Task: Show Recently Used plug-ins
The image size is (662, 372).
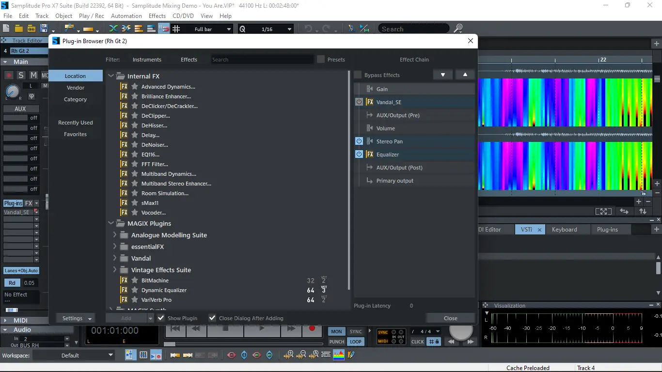Action: 76,123
